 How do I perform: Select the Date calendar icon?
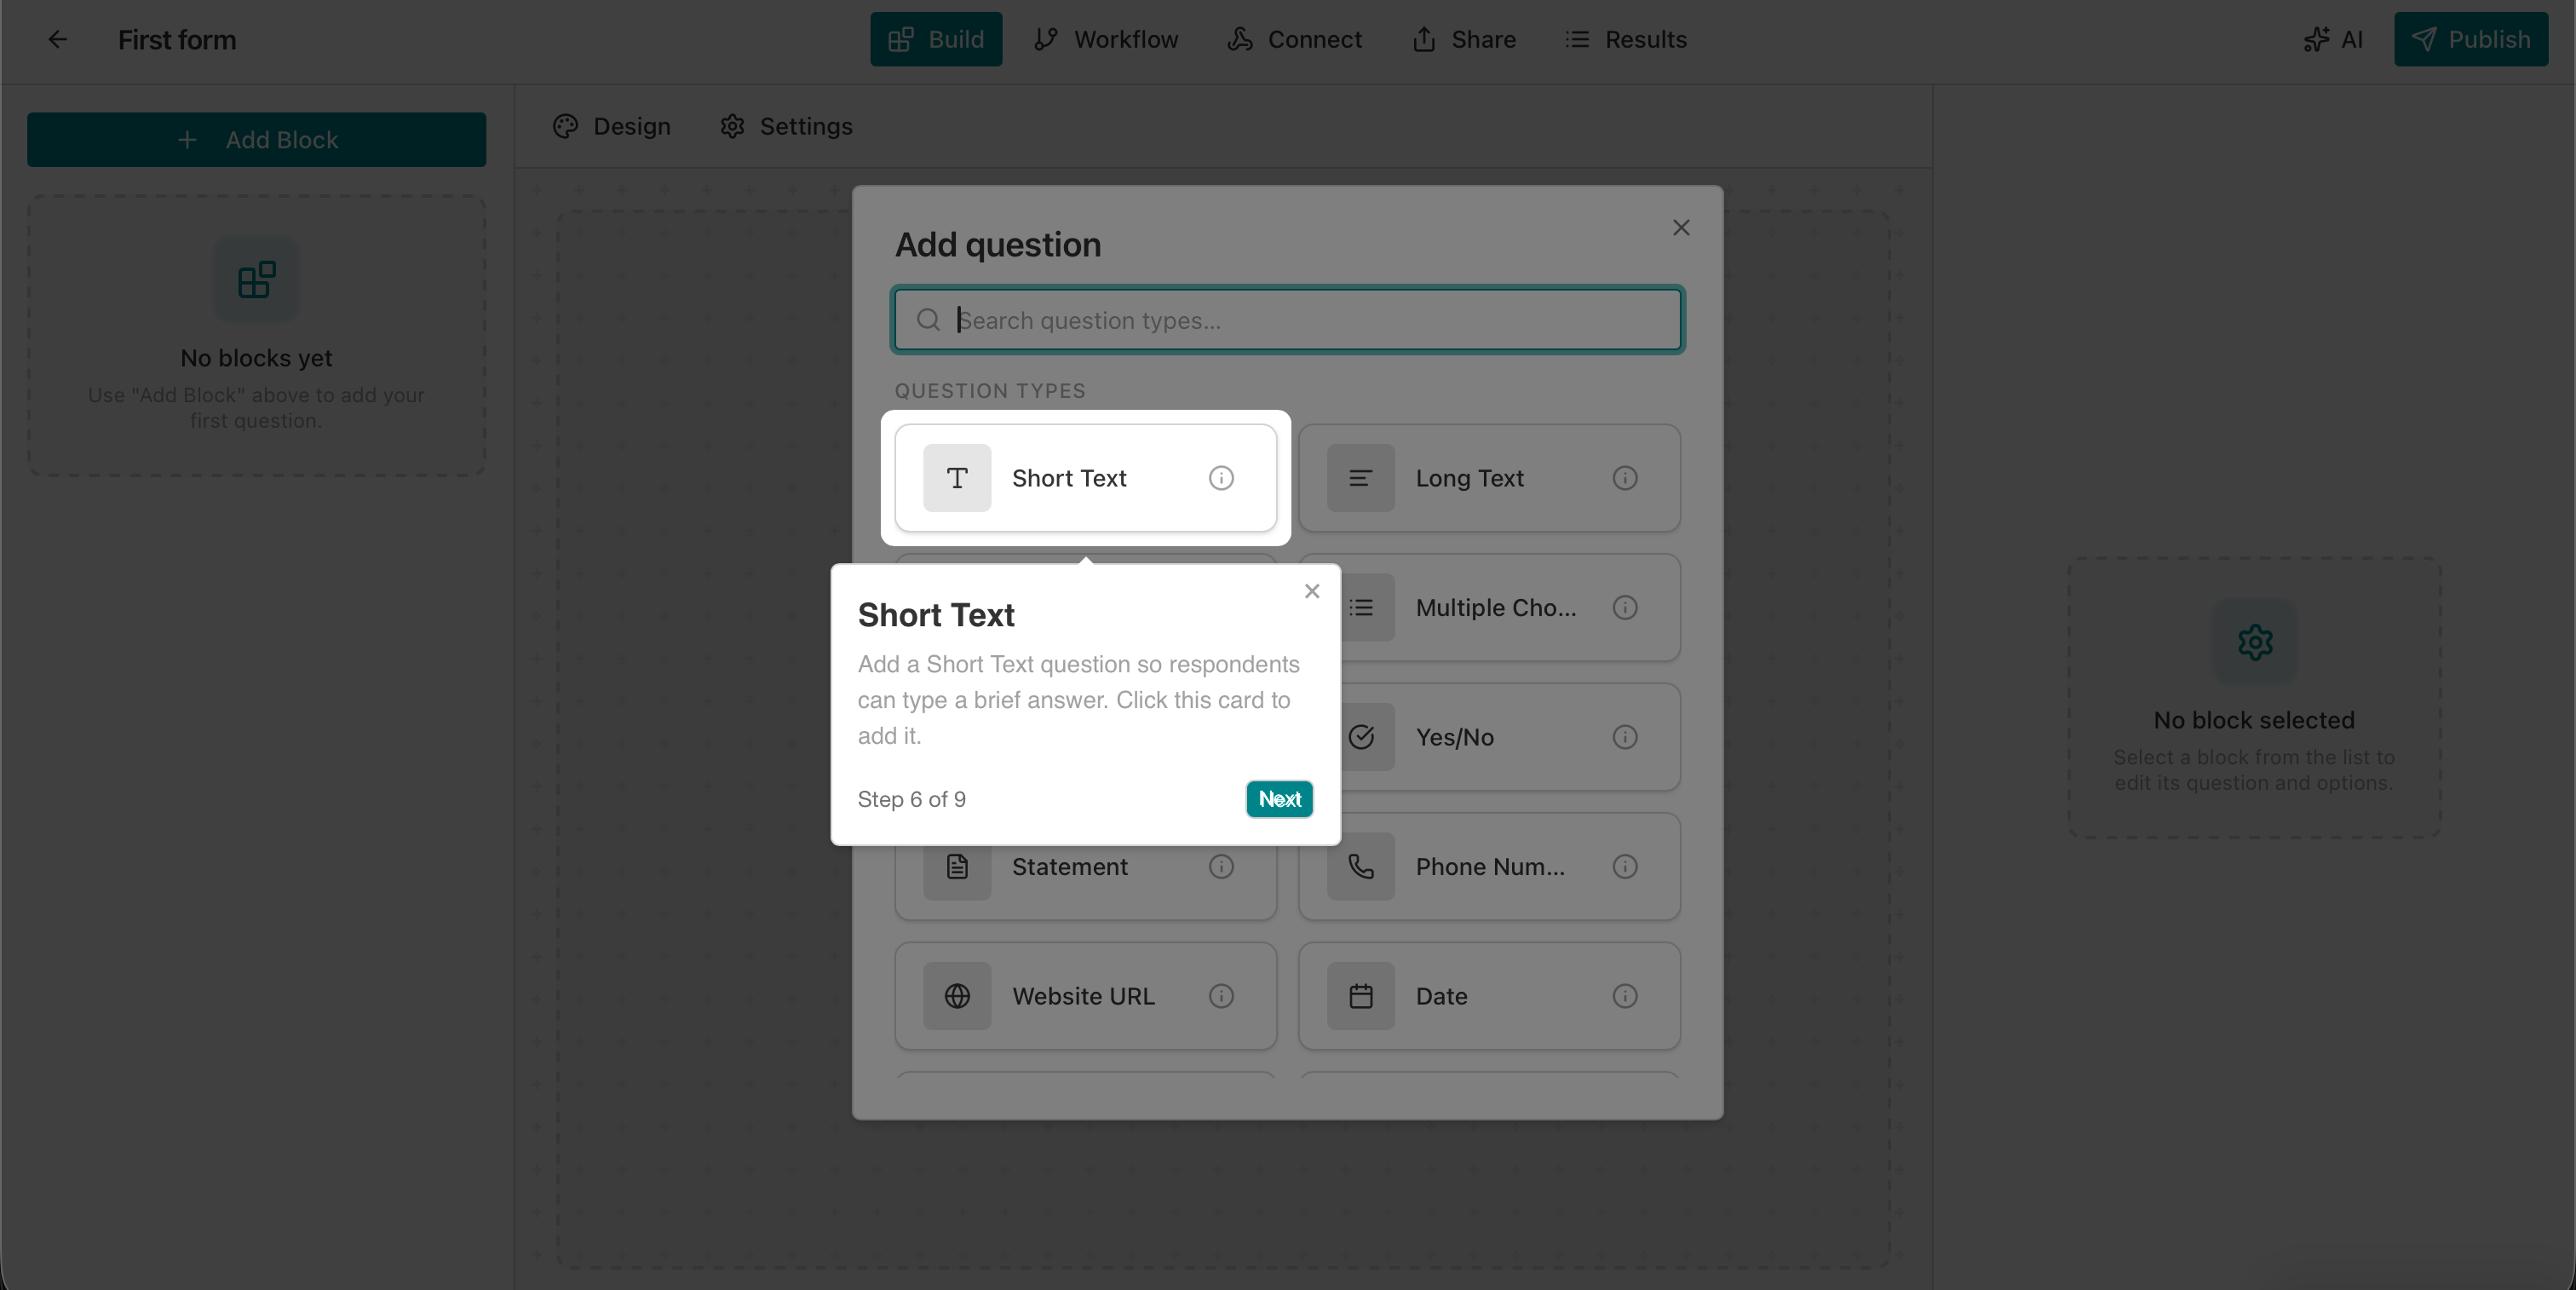pos(1361,996)
